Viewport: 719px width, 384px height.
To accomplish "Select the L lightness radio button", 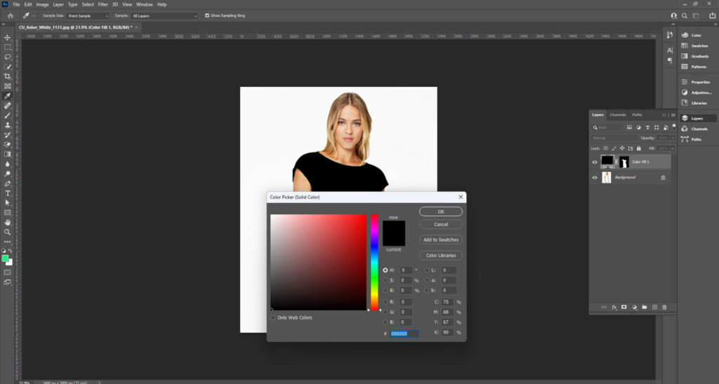I will (x=427, y=270).
